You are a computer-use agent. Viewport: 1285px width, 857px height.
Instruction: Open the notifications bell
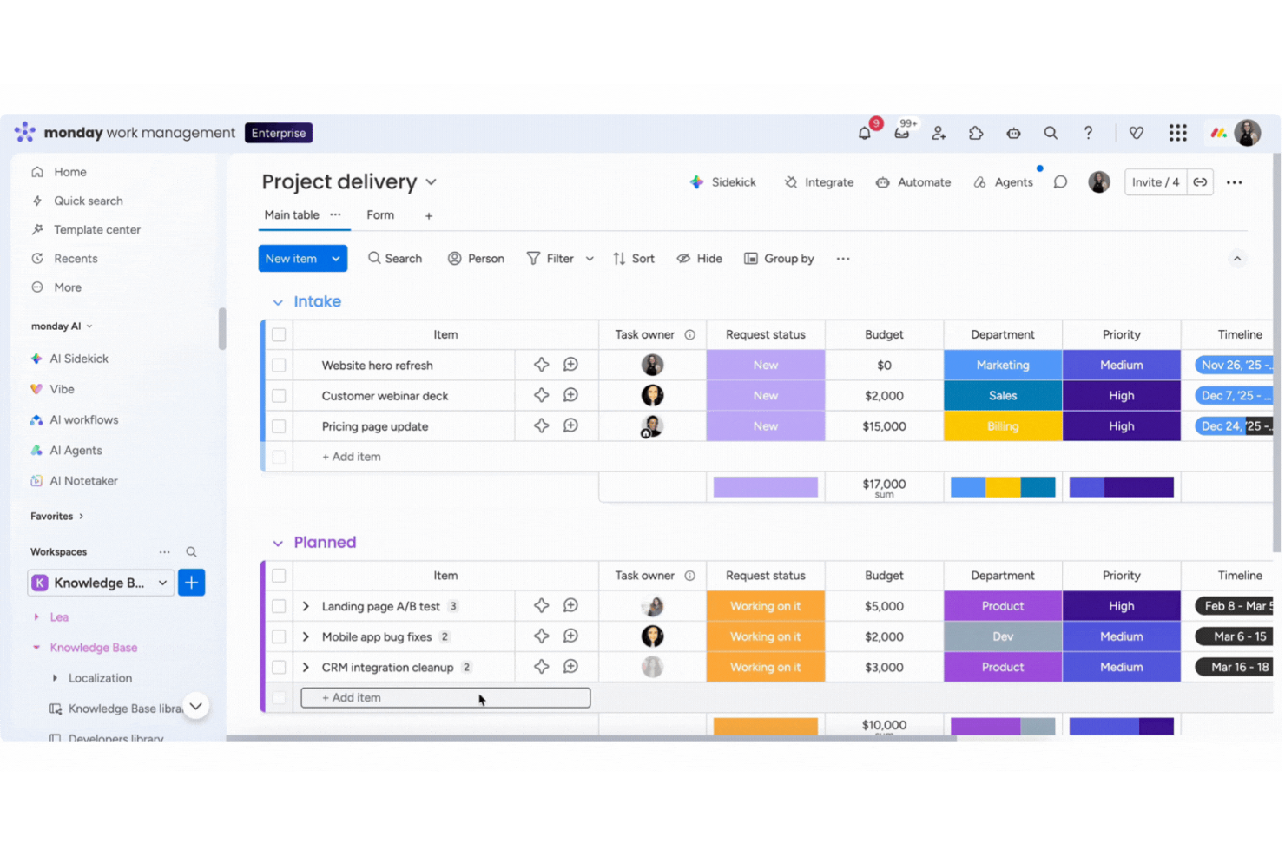pyautogui.click(x=865, y=133)
